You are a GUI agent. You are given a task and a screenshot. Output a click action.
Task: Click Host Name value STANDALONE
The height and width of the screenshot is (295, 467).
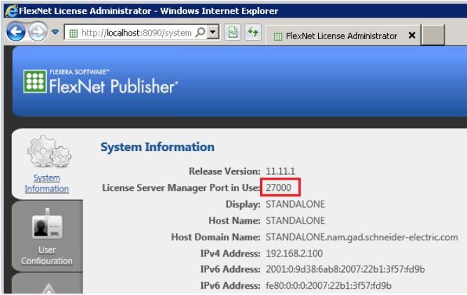tap(295, 221)
